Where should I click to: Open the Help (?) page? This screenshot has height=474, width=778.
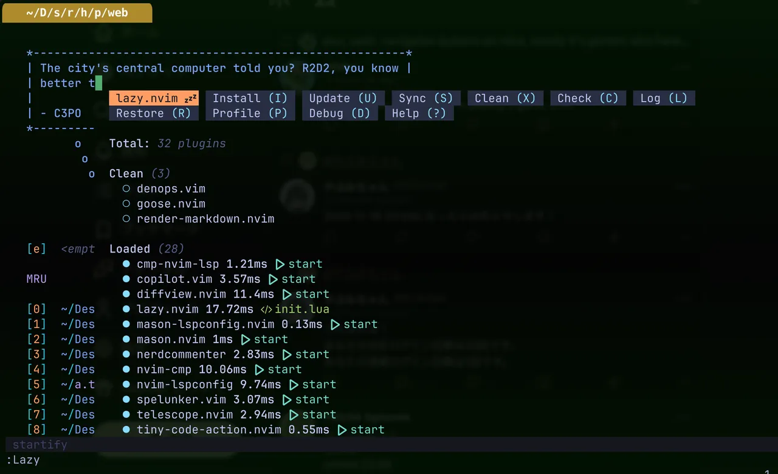(419, 113)
